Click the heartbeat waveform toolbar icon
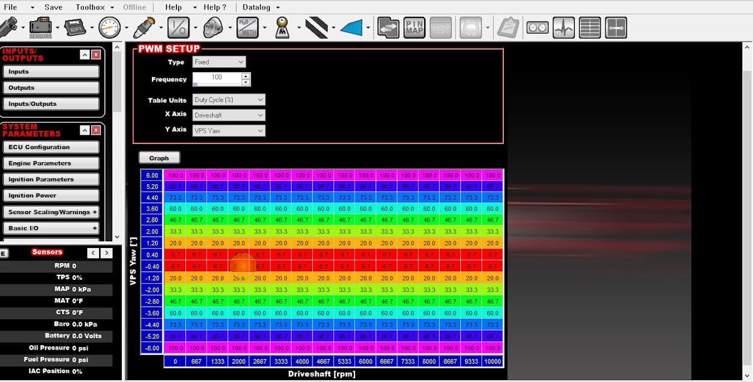The height and width of the screenshot is (382, 753). (563, 28)
